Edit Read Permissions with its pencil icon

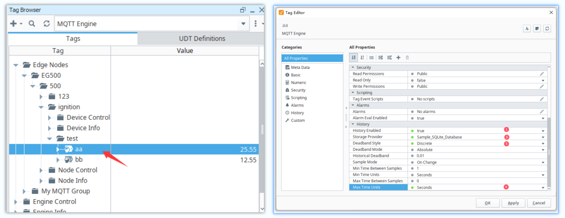tap(542, 74)
